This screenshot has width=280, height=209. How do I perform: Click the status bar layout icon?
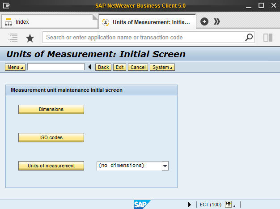[229, 205]
